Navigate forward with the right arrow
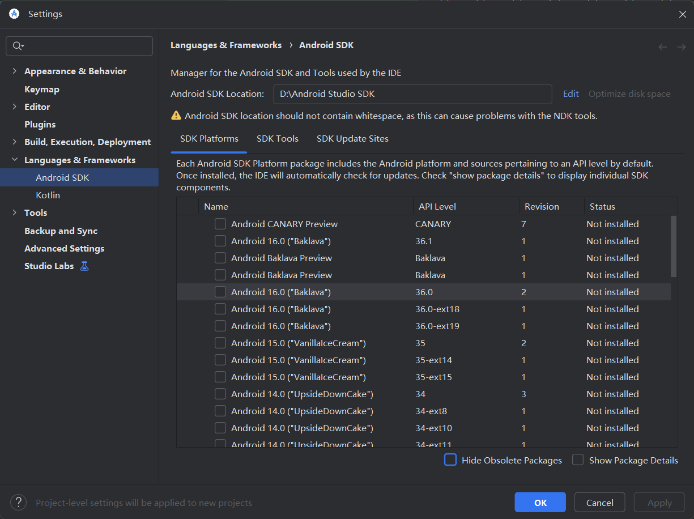This screenshot has width=694, height=519. (x=681, y=47)
